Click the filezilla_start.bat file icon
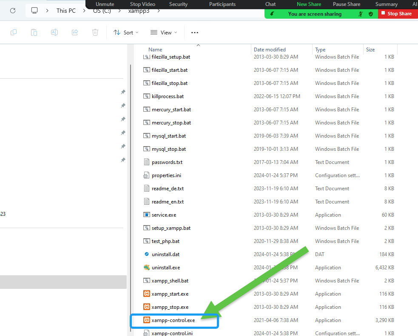Viewport: 418px width, 336px height. (x=146, y=70)
